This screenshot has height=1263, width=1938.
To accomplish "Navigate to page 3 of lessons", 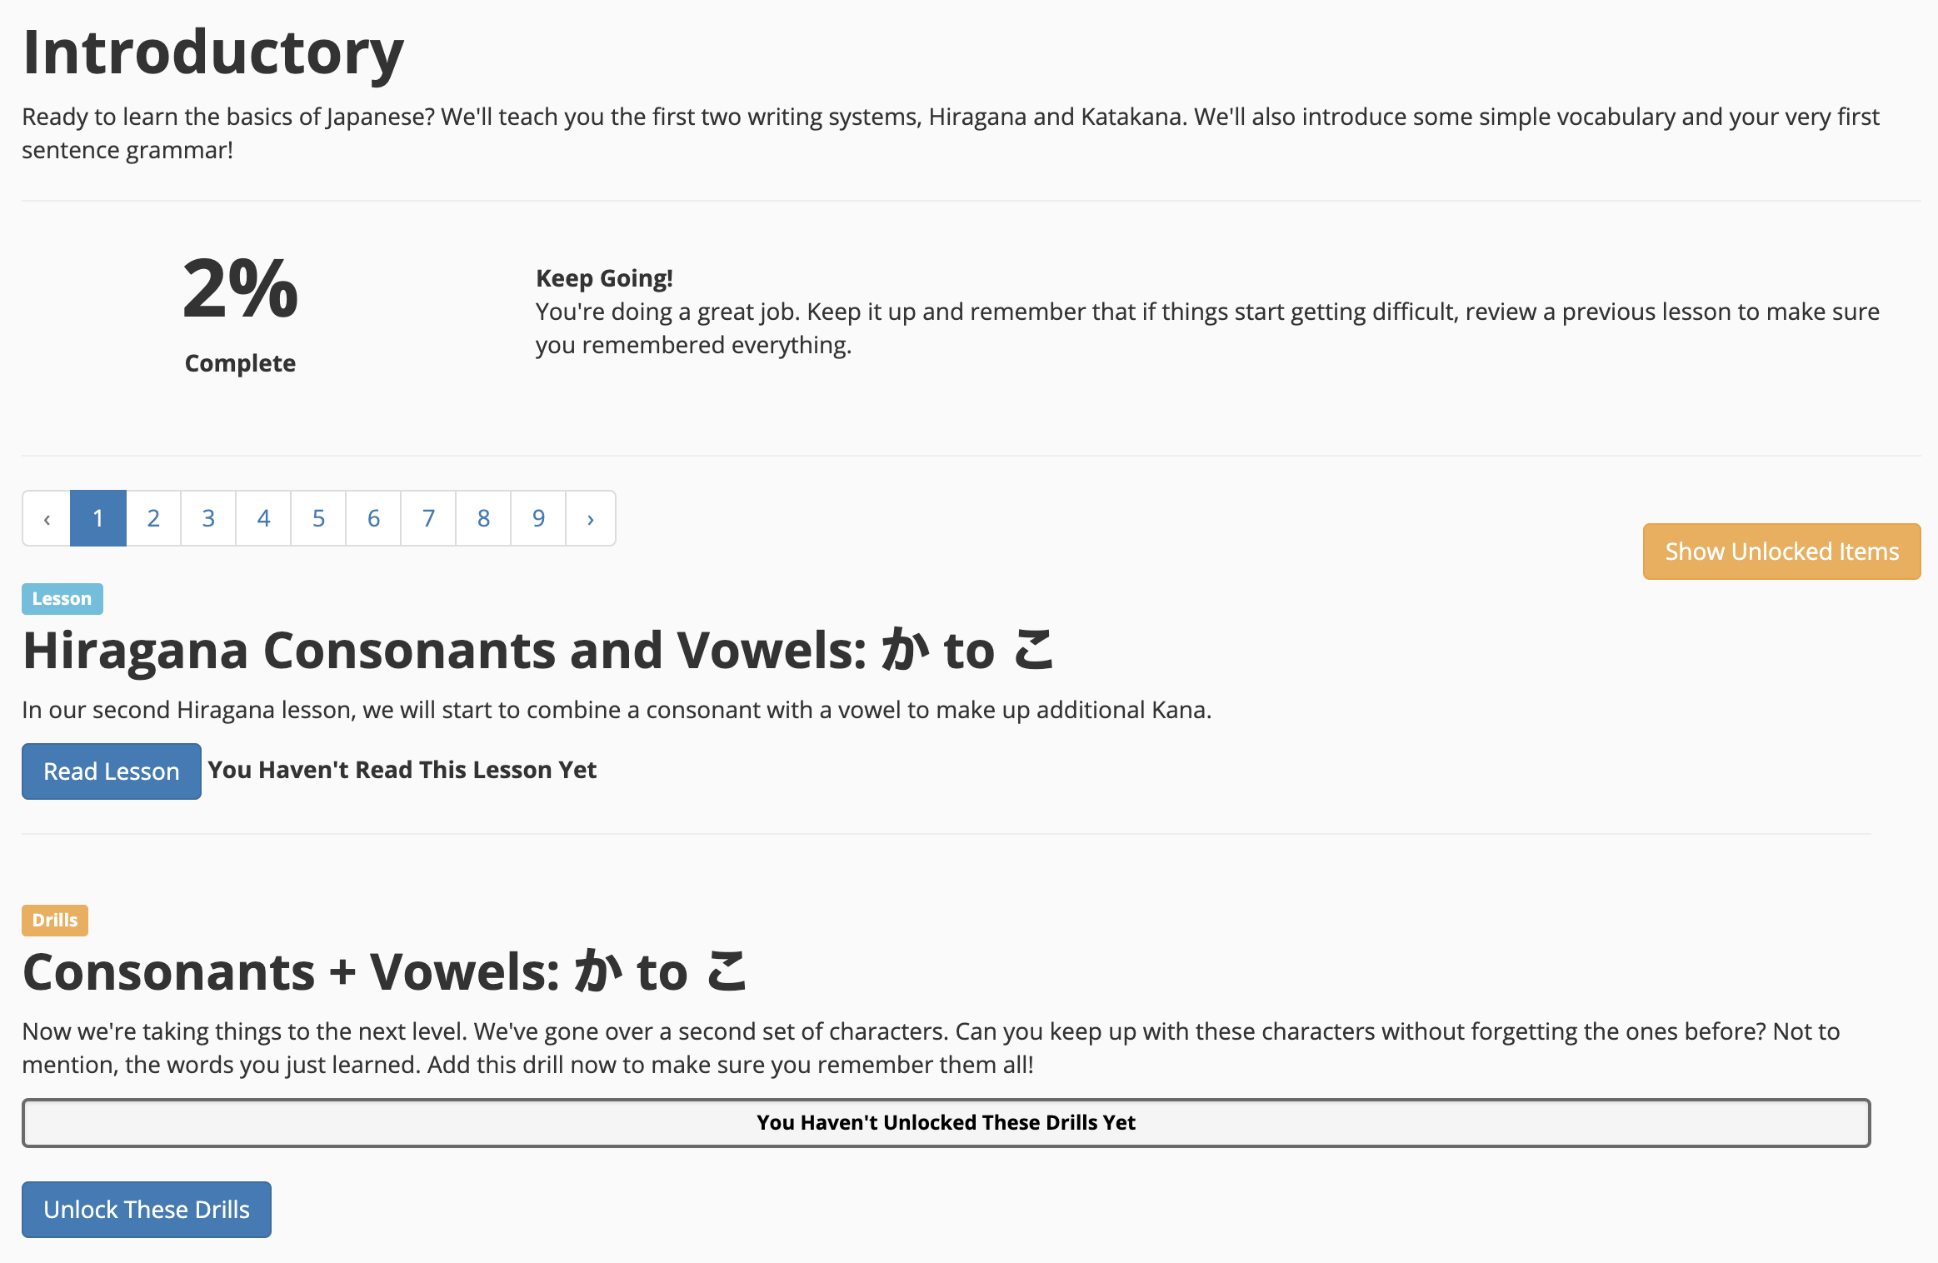I will 207,517.
